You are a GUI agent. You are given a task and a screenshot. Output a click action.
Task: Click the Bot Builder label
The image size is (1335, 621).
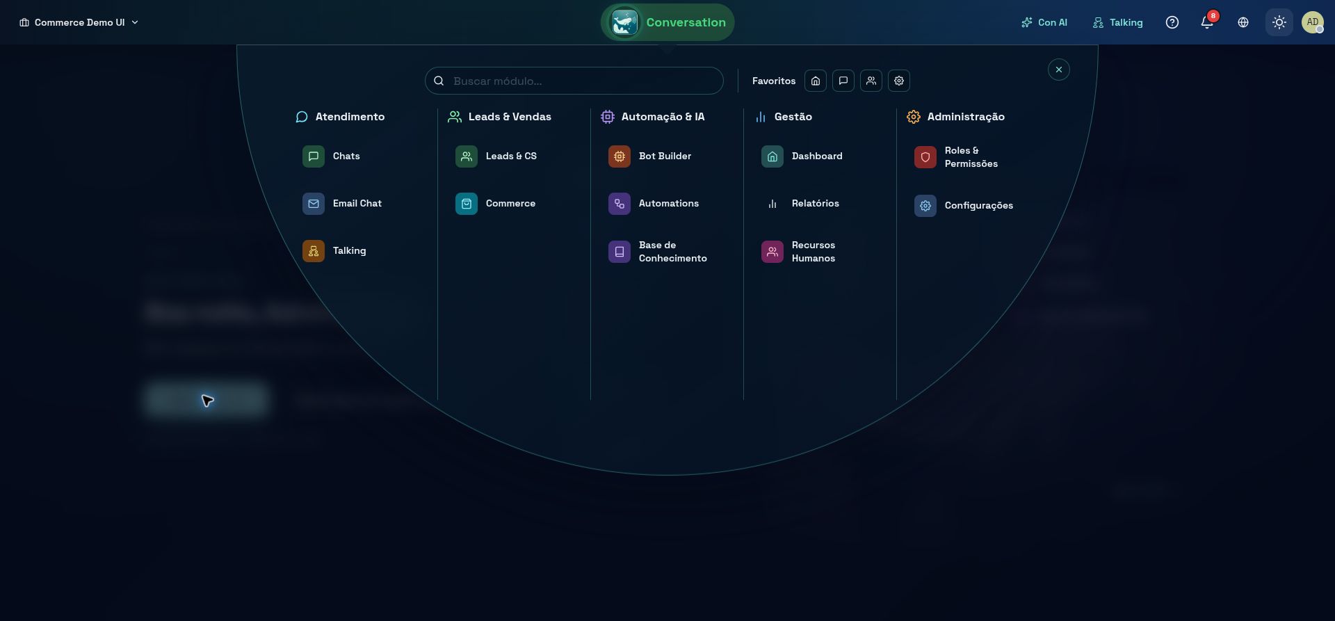[x=665, y=156]
